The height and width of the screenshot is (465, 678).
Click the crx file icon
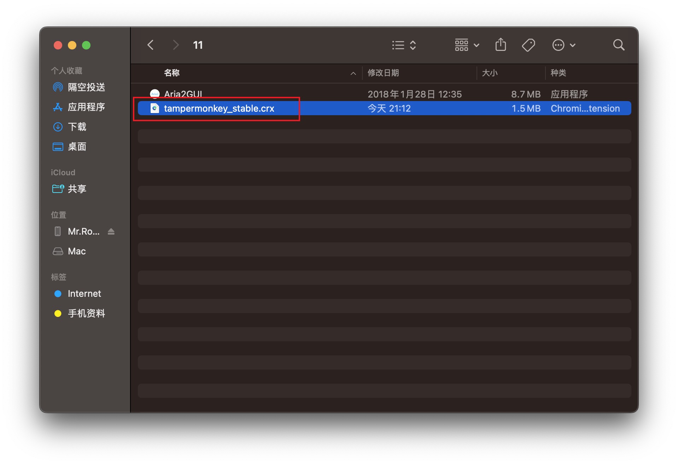pyautogui.click(x=155, y=108)
